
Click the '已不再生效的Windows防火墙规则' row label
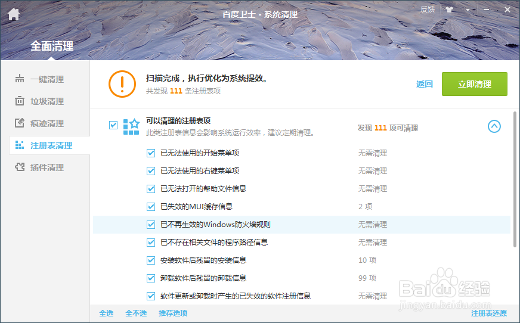[x=215, y=225]
